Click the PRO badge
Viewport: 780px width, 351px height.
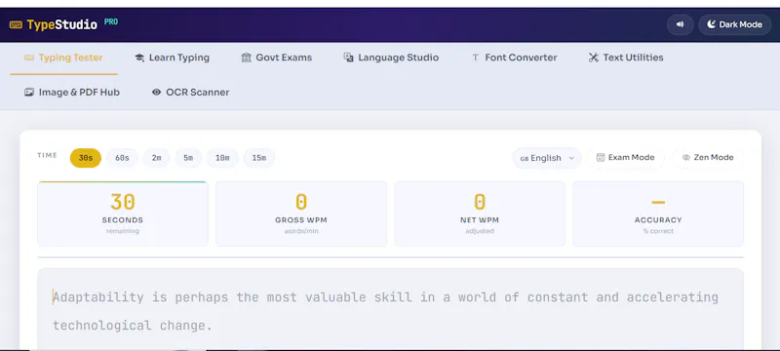[x=111, y=21]
